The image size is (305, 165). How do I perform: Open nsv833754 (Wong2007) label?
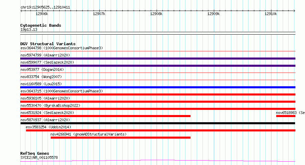point(41,77)
